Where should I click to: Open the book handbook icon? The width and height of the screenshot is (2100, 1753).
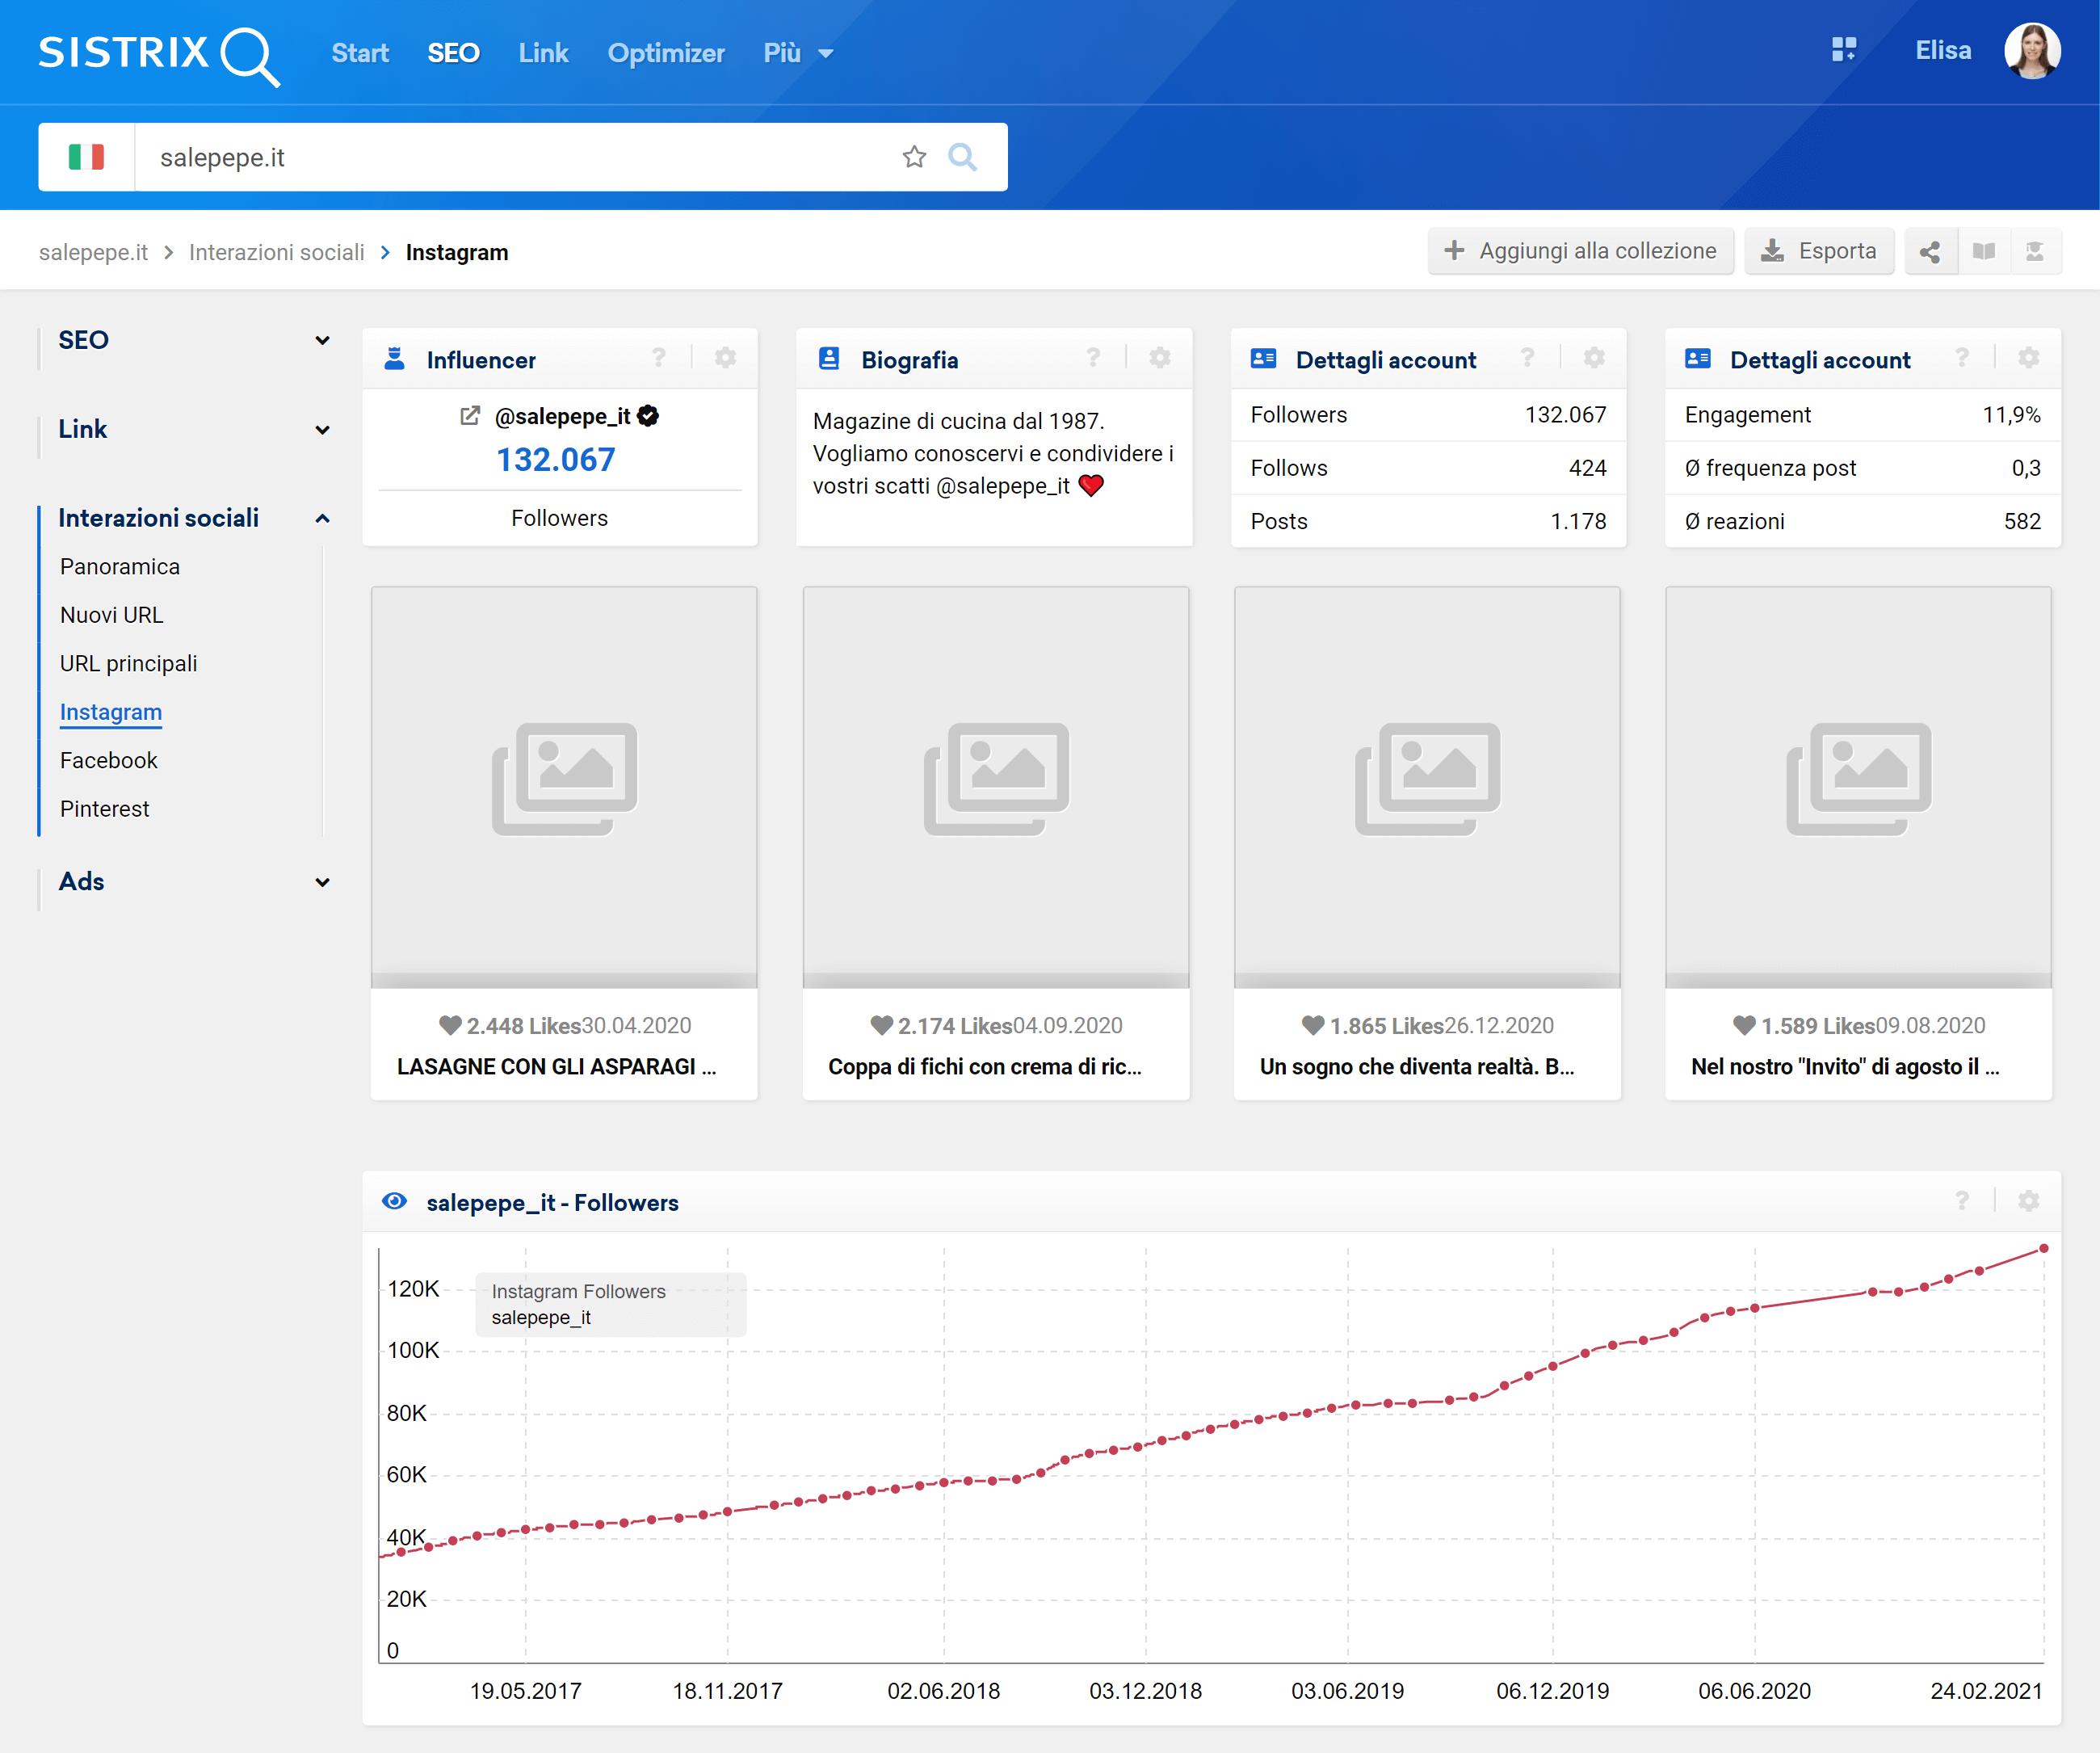click(x=1984, y=251)
